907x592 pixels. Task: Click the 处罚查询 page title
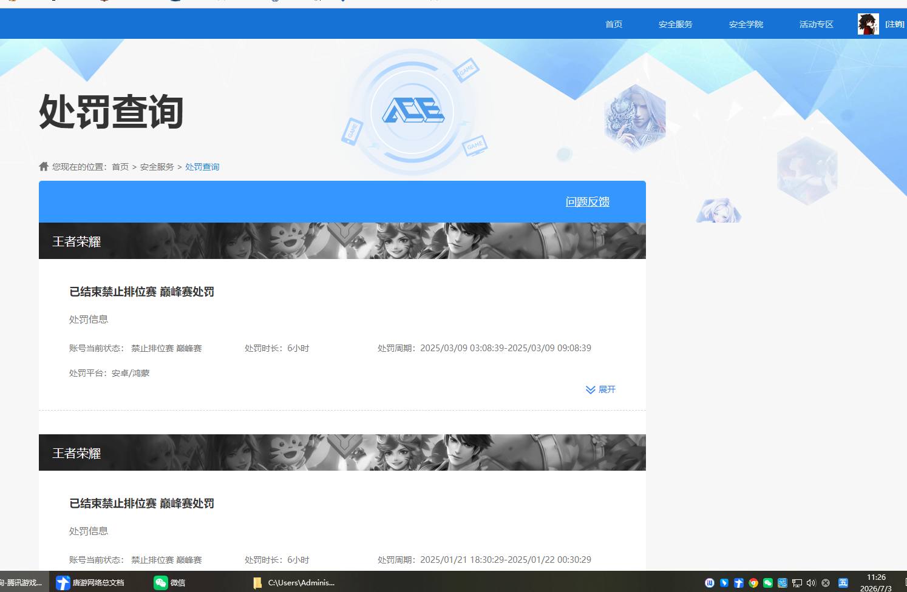[x=111, y=112]
